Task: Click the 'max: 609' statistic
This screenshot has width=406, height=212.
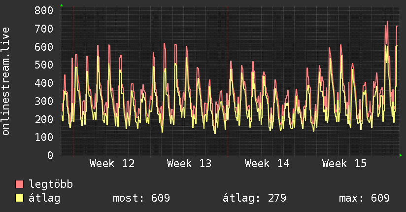Action: [x=364, y=198]
